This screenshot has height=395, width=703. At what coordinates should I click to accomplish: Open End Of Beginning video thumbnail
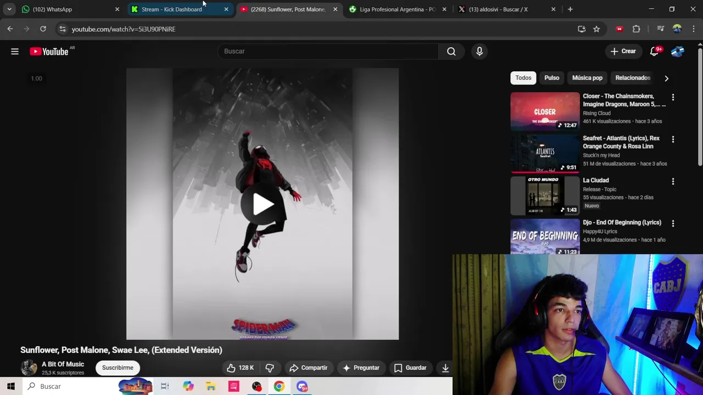pyautogui.click(x=545, y=236)
